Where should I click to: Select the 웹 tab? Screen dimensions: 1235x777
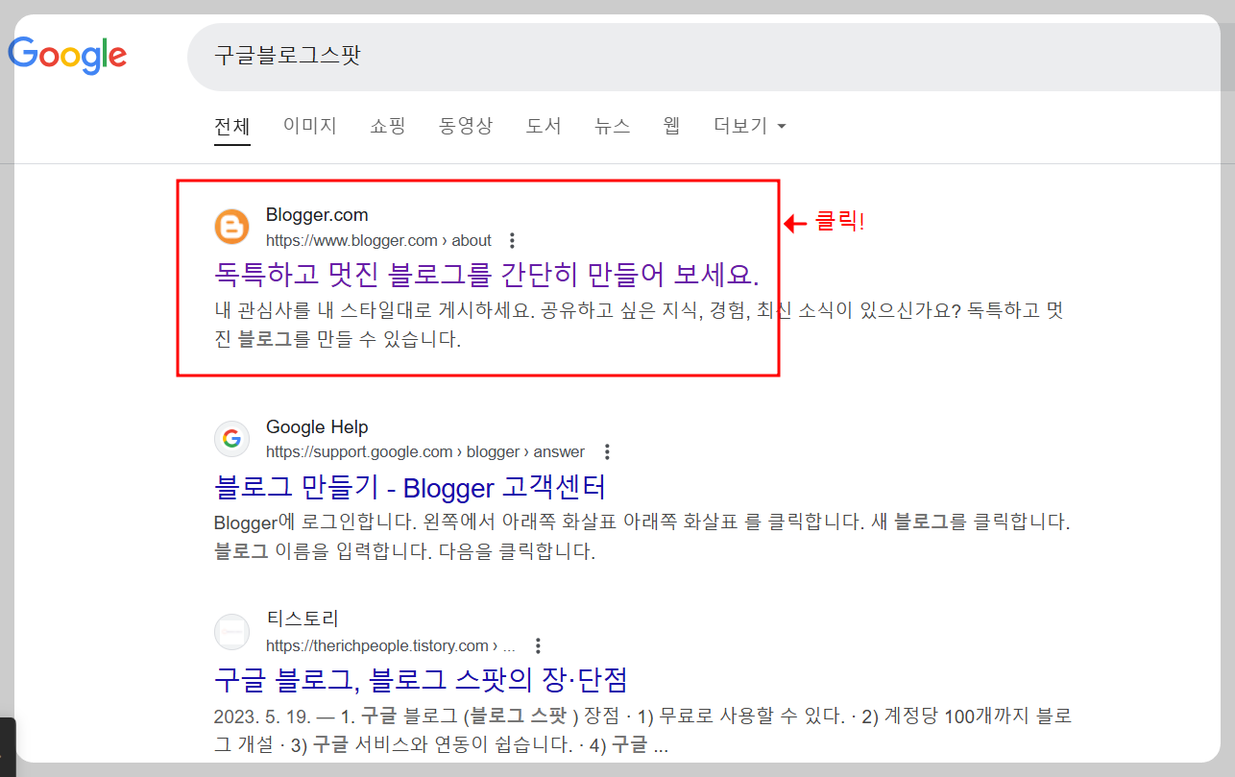(671, 126)
